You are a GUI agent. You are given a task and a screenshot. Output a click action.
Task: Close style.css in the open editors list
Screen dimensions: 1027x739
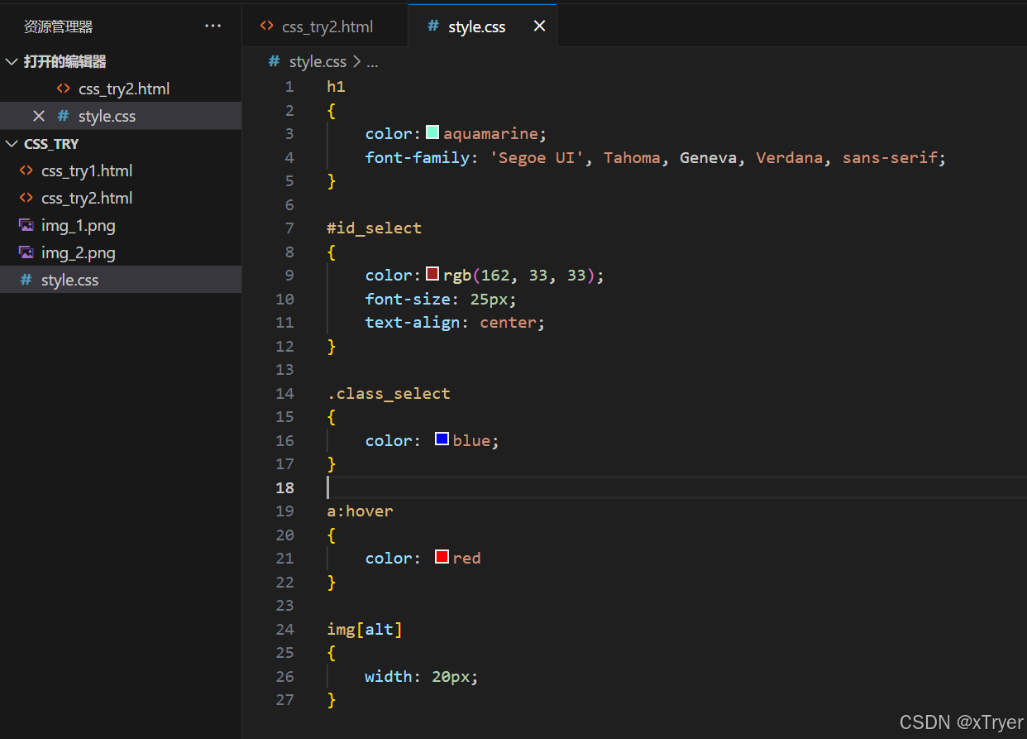[38, 116]
